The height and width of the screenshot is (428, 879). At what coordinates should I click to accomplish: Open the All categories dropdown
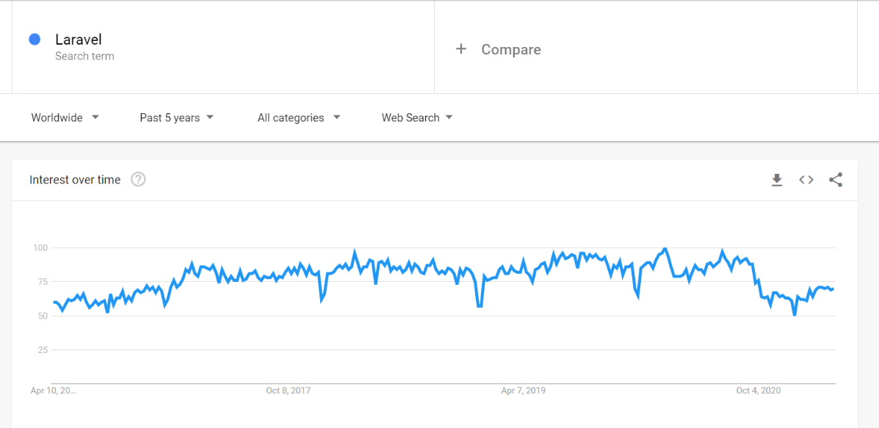coord(297,117)
